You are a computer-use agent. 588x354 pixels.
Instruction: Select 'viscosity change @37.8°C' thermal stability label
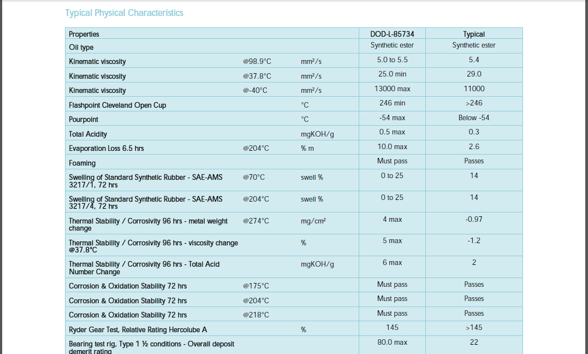153,246
